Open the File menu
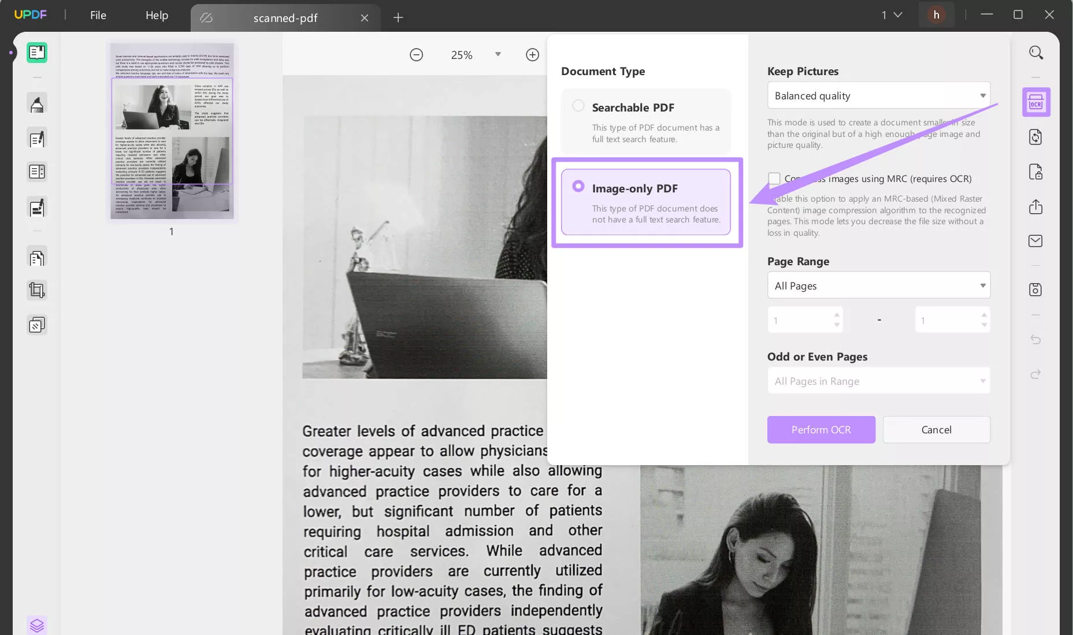1073x635 pixels. [98, 15]
